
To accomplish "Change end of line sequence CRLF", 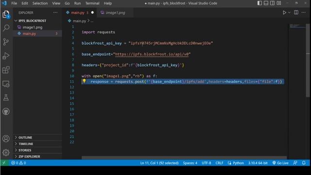I will [219, 163].
